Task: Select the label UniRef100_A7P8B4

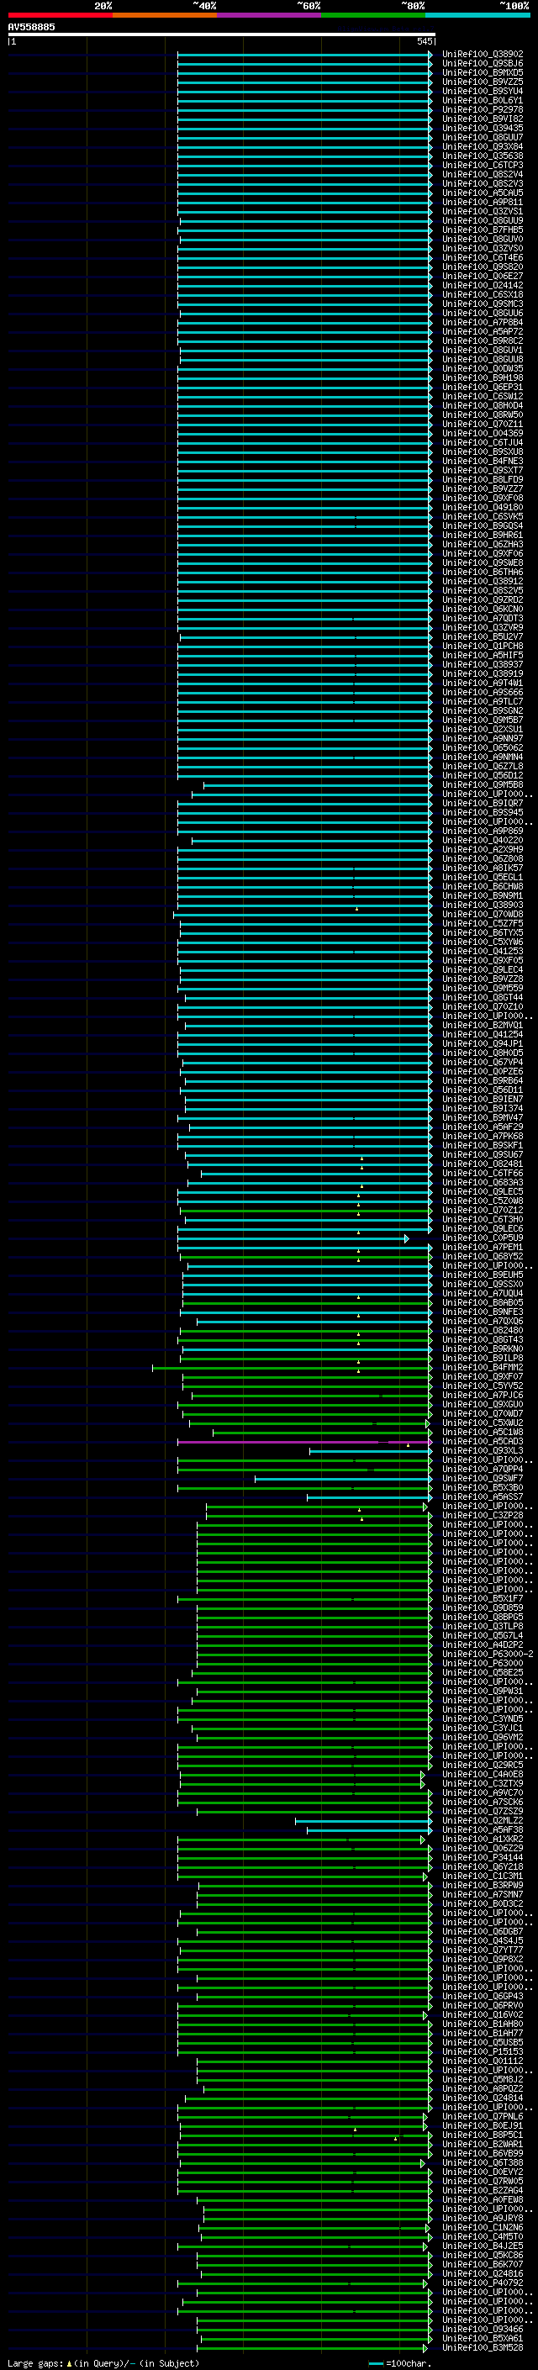Action: click(483, 323)
